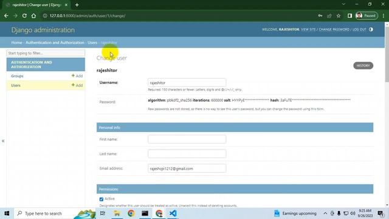This screenshot has width=389, height=219.
Task: Go back with the browser back arrow
Action: 6,16
